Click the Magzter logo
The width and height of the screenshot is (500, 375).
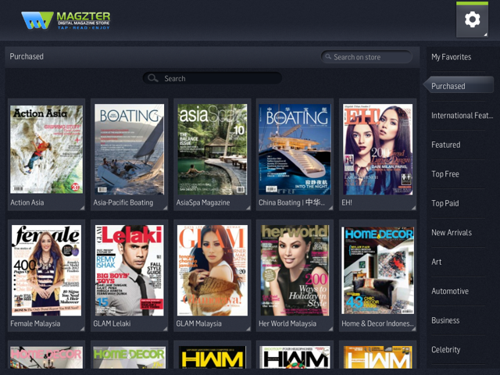click(66, 20)
